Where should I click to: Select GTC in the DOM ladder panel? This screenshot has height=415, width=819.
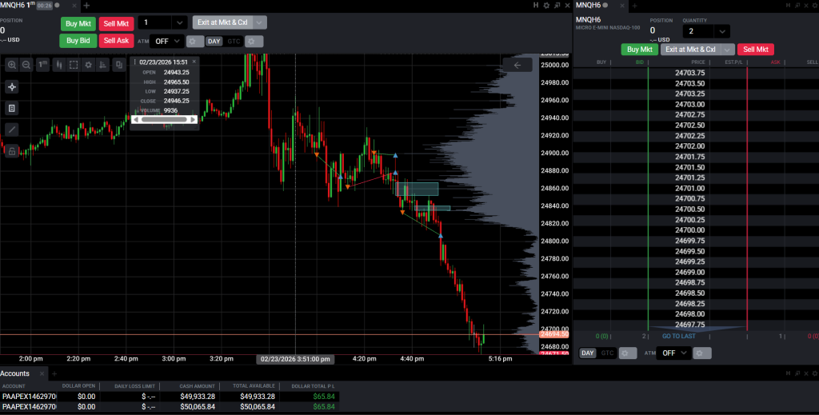click(x=608, y=353)
